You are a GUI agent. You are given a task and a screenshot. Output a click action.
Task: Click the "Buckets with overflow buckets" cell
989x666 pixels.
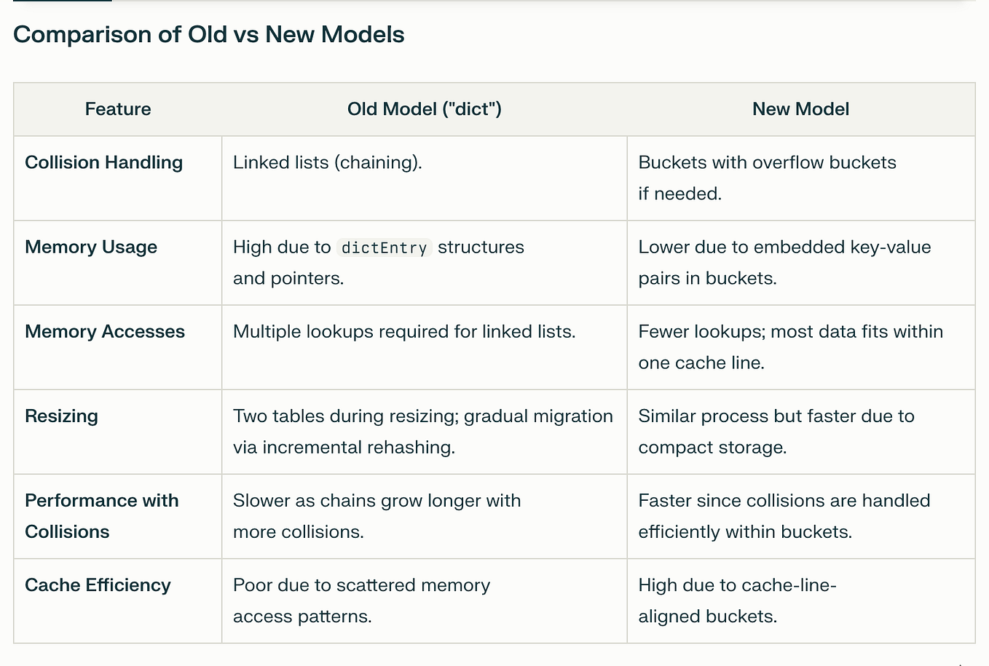click(801, 178)
